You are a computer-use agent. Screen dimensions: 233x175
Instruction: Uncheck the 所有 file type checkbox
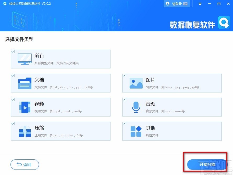tap(13, 51)
